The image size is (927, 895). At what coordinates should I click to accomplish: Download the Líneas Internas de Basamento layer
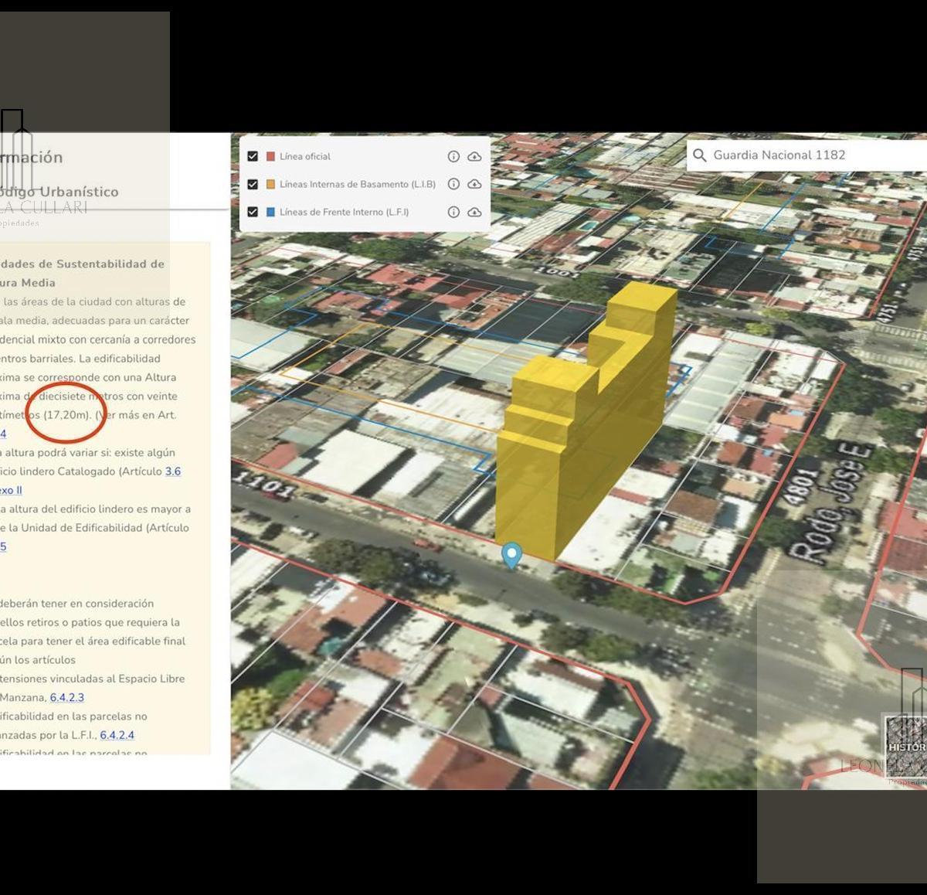tap(474, 184)
